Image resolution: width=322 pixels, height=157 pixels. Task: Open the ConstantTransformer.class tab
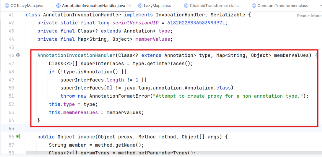pos(282,6)
